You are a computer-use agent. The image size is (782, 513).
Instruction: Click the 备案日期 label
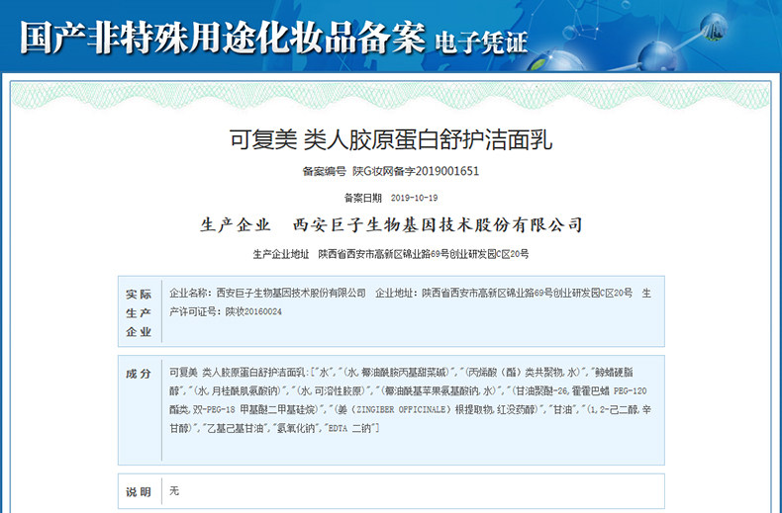(x=363, y=199)
